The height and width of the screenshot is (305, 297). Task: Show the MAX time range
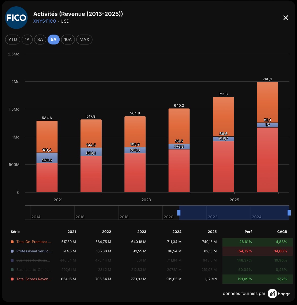[84, 39]
